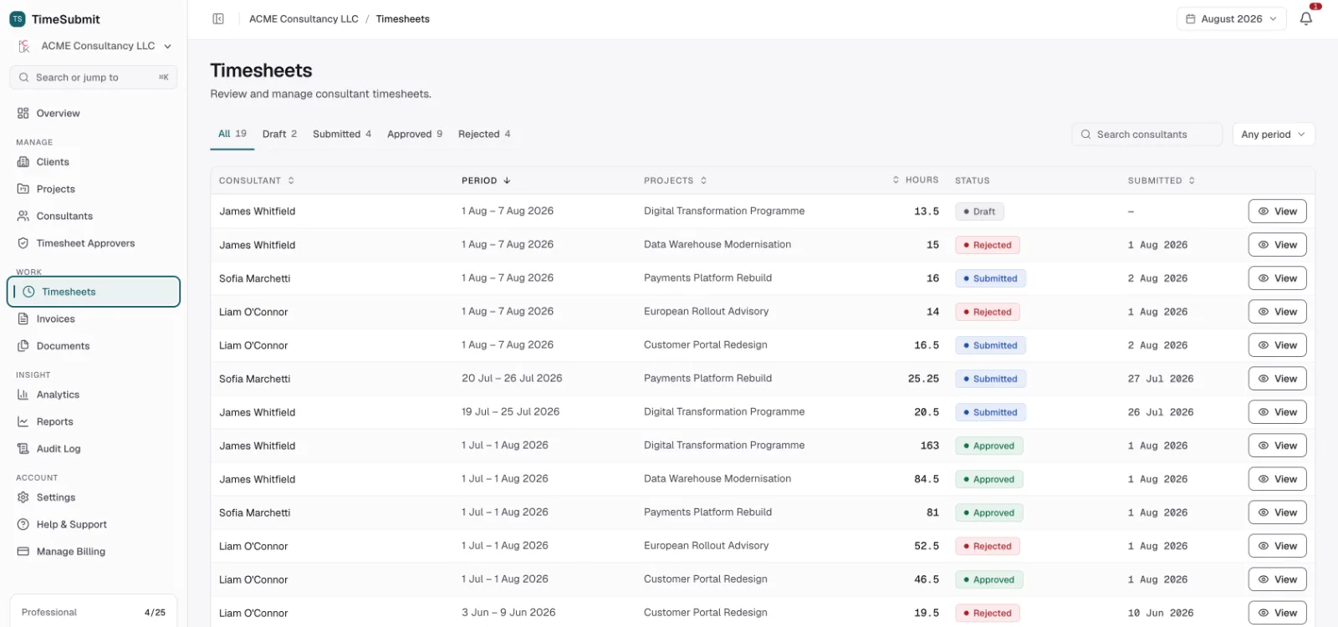Click the Rejected badge on the 52.5-hour row
The height and width of the screenshot is (627, 1338).
click(x=988, y=546)
